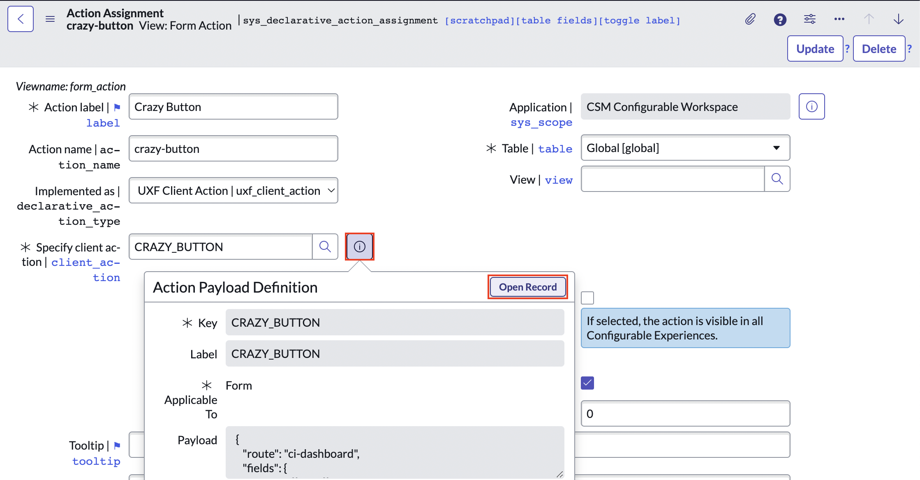This screenshot has height=480, width=920.
Task: Click the Action label input field
Action: pos(233,107)
